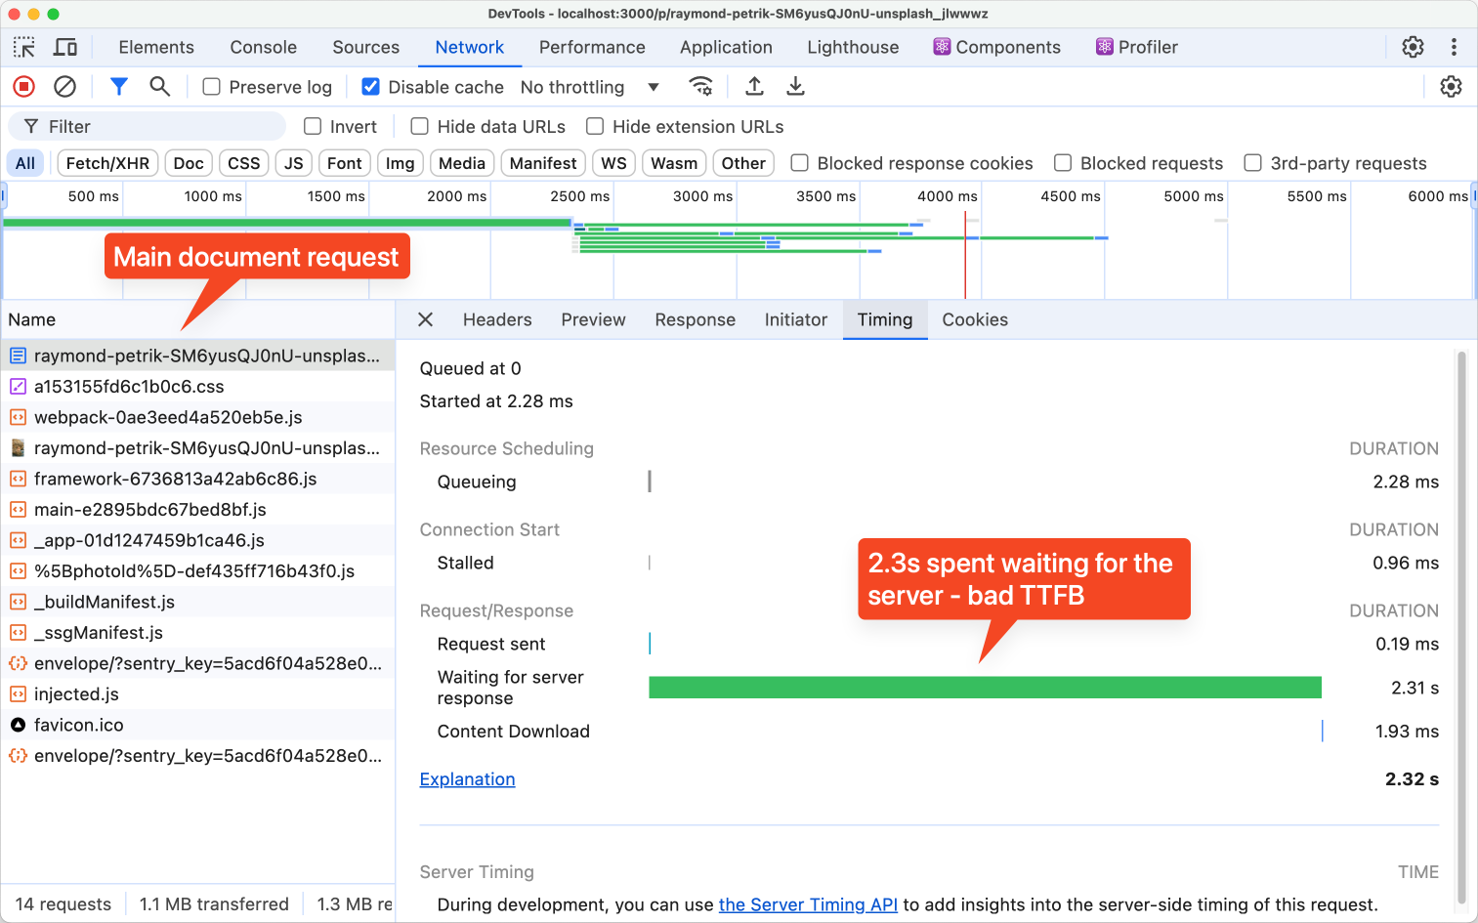Select the inspect element picker icon

point(24,47)
